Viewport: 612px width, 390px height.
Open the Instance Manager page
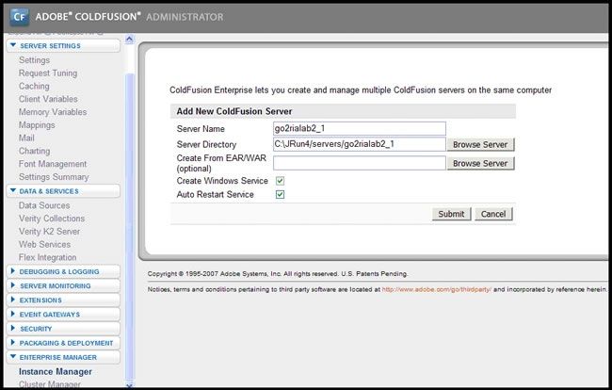click(x=56, y=371)
